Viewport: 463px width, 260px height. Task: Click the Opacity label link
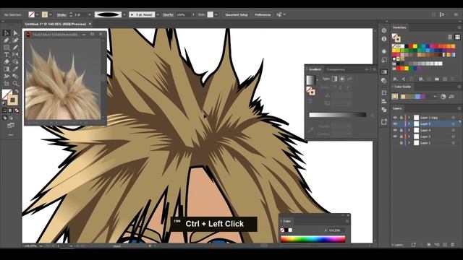click(168, 14)
